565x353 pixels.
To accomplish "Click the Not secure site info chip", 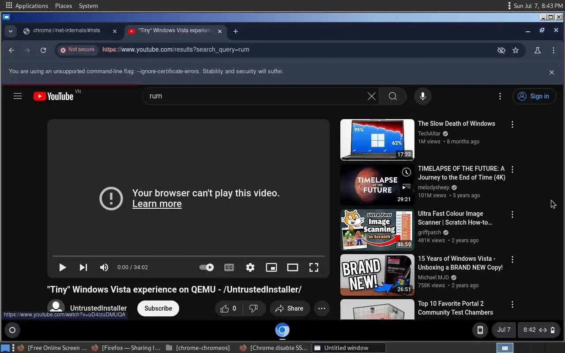I will coord(78,50).
